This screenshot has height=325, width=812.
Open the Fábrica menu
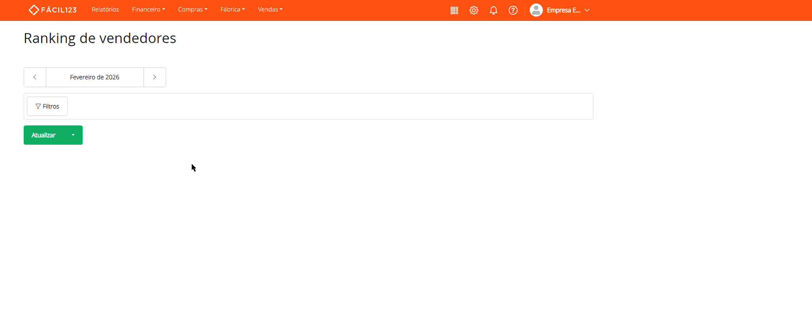coord(232,9)
